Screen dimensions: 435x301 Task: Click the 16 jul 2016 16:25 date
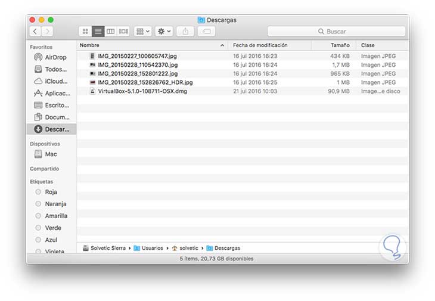[255, 82]
